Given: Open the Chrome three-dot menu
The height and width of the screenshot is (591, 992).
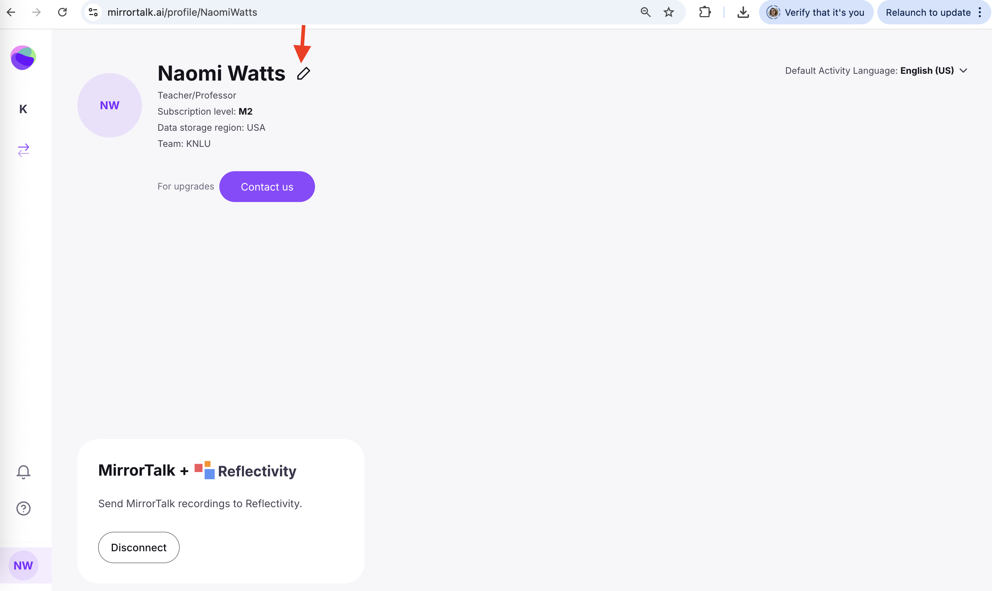Looking at the screenshot, I should click(980, 12).
